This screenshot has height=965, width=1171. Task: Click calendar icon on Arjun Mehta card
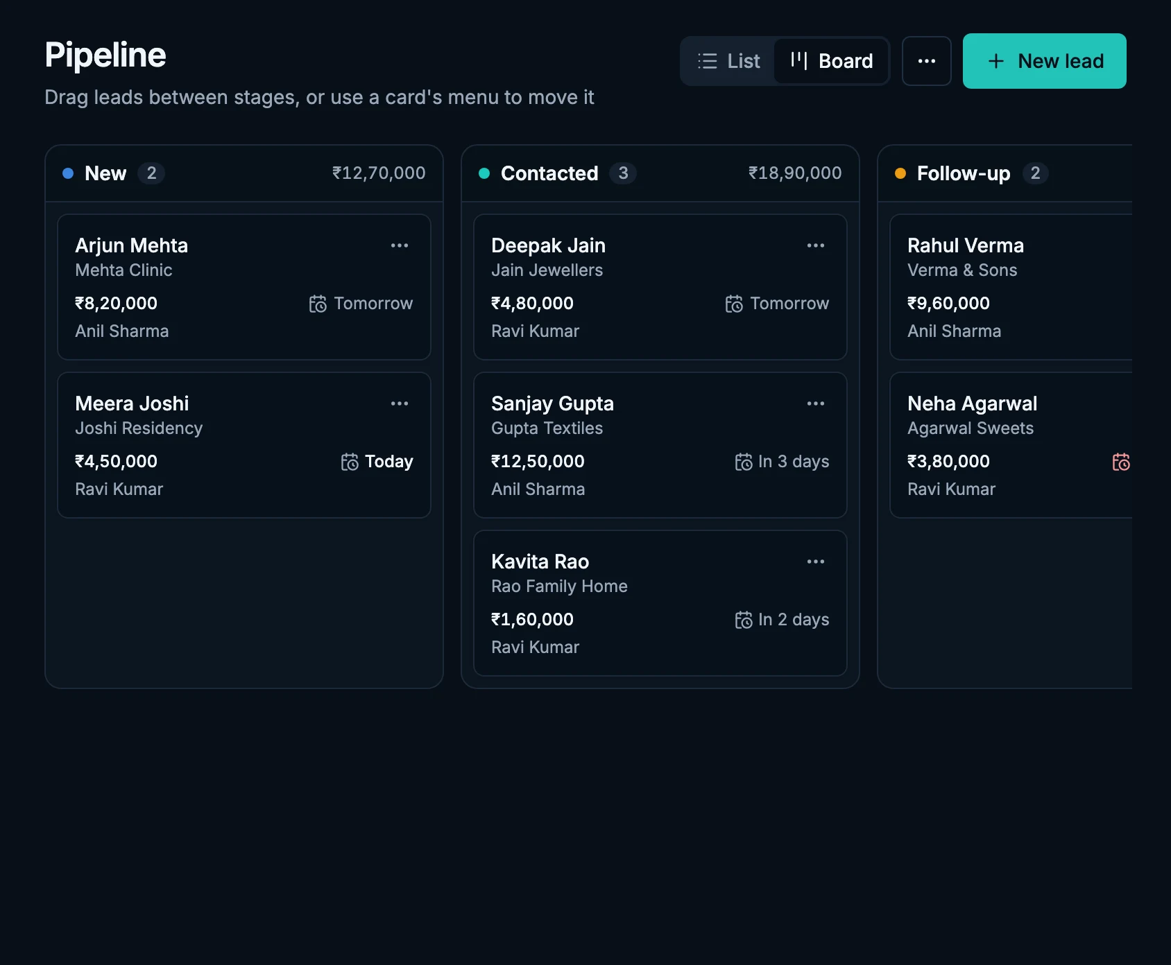[x=318, y=304]
